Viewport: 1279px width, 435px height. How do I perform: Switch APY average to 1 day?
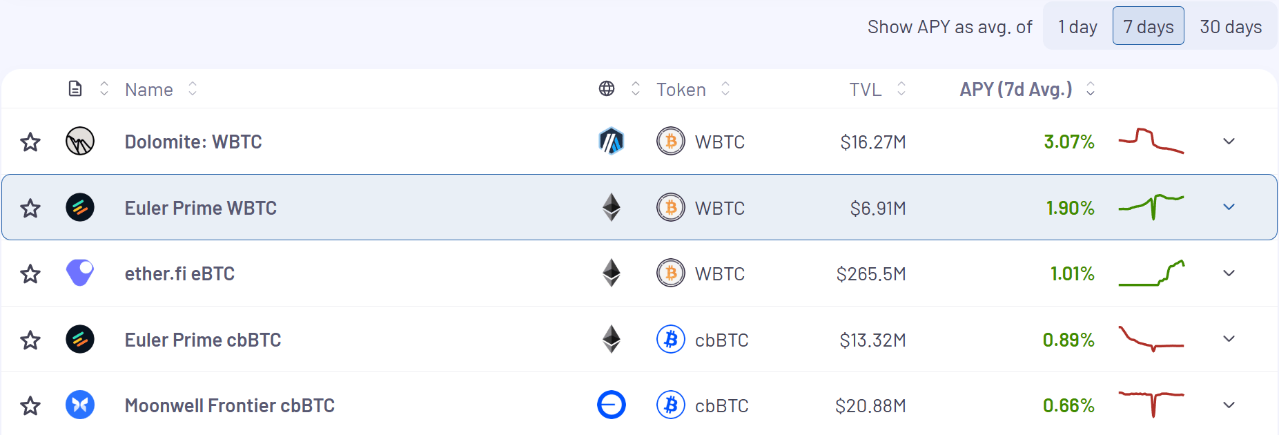[x=1077, y=26]
